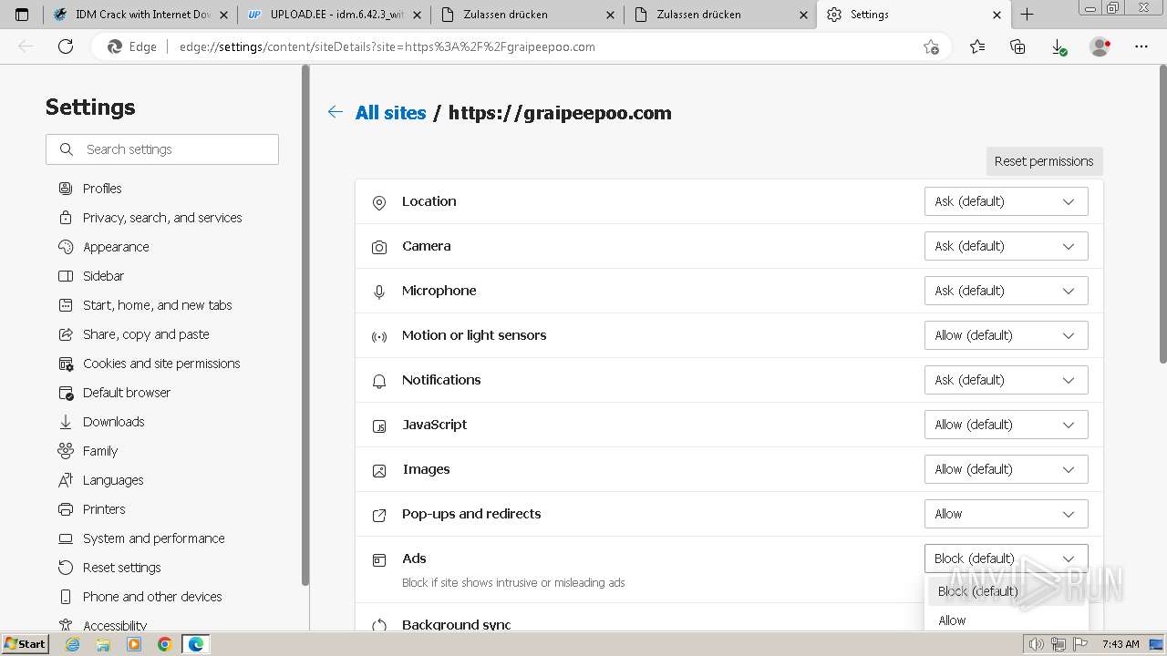Click the address bar URL
This screenshot has height=656, width=1167.
pos(387,46)
